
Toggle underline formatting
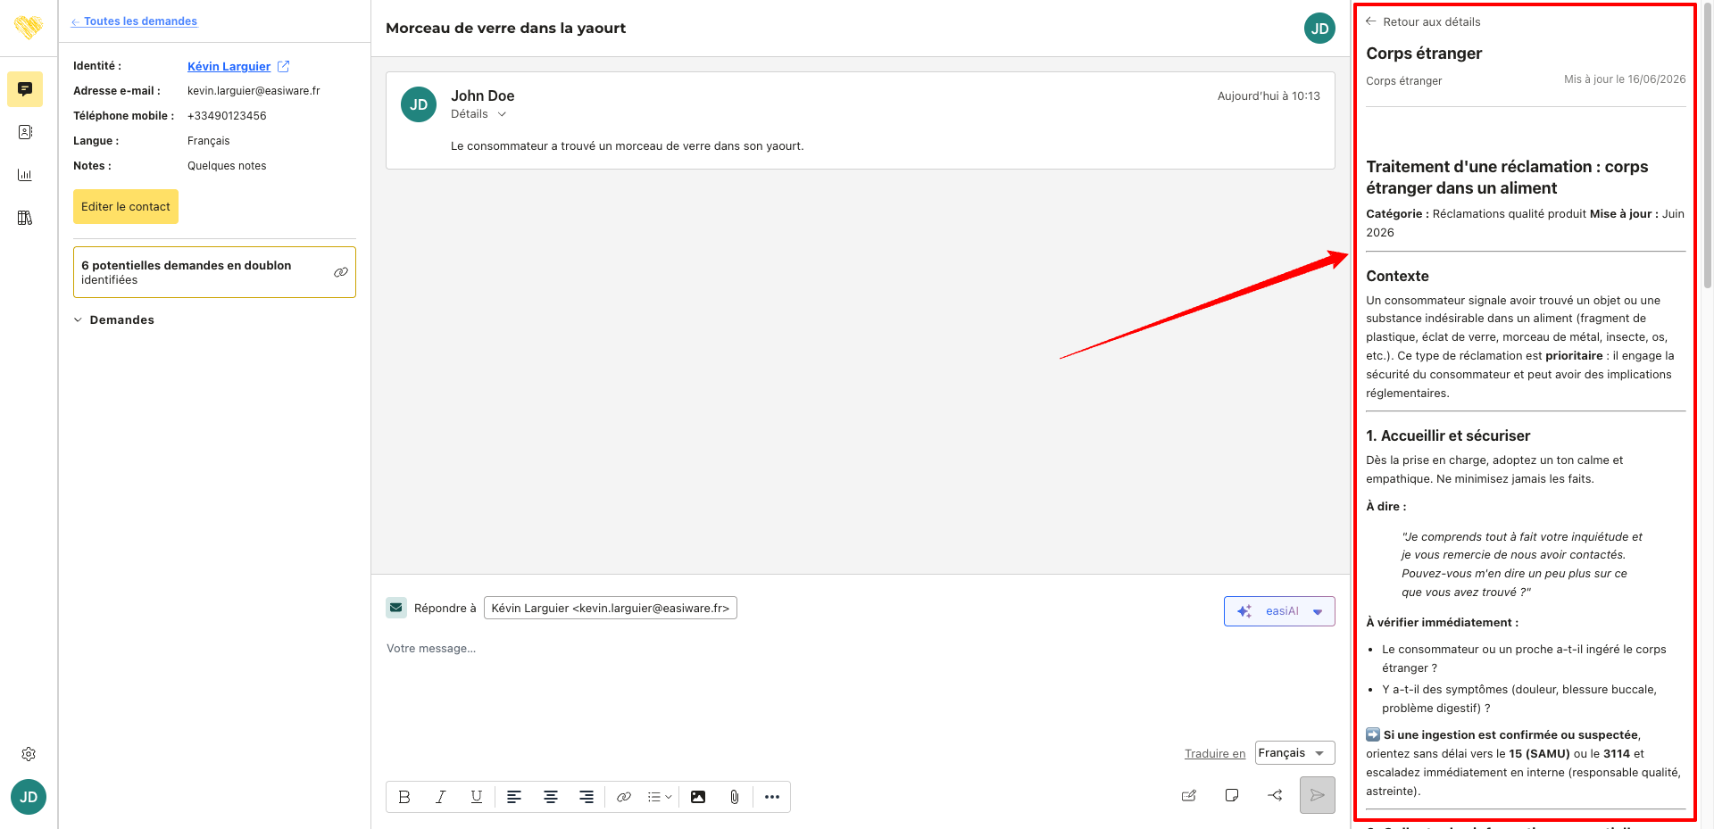click(x=477, y=797)
